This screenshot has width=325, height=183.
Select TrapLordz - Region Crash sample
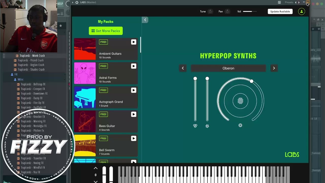coord(31,65)
